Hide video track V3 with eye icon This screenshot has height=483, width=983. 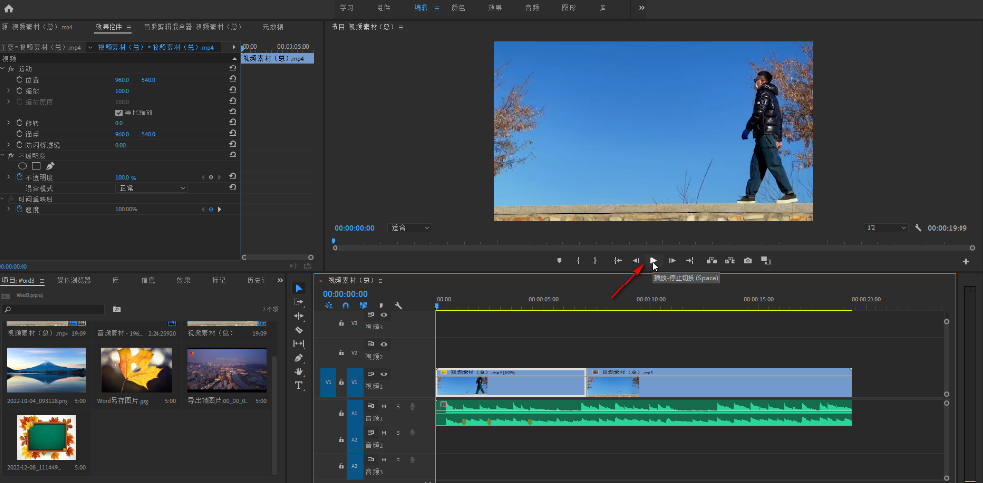point(383,315)
